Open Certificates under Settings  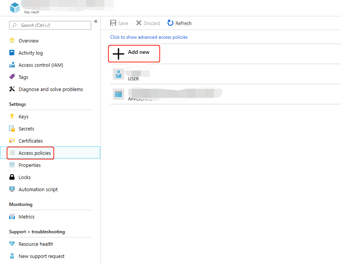coord(31,141)
